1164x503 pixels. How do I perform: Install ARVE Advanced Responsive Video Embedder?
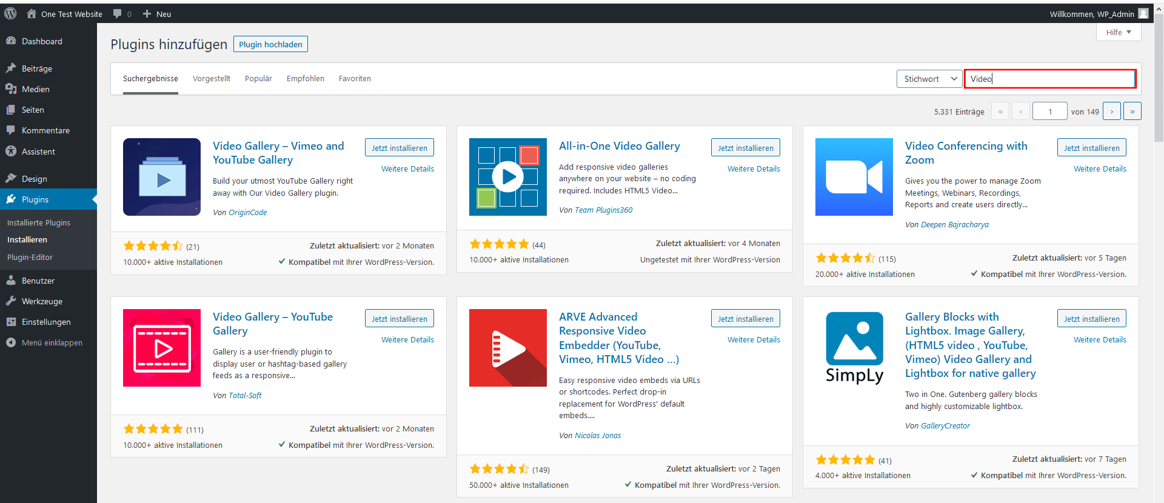pyautogui.click(x=746, y=319)
